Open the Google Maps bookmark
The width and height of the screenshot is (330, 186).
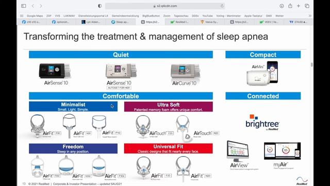[x=35, y=16]
